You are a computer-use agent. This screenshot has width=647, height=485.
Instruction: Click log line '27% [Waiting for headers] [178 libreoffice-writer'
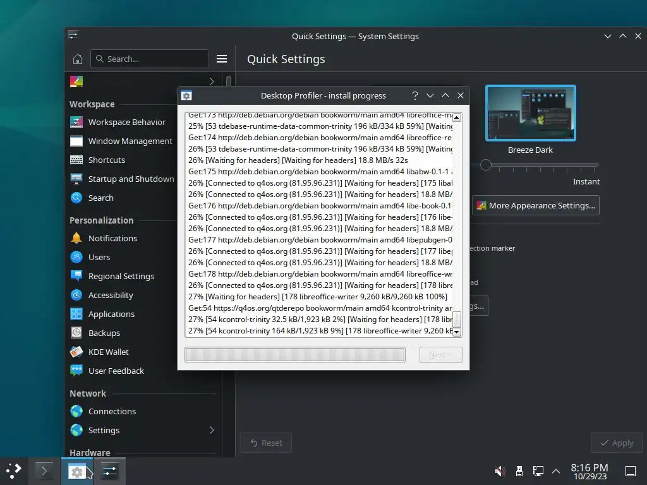click(x=318, y=297)
